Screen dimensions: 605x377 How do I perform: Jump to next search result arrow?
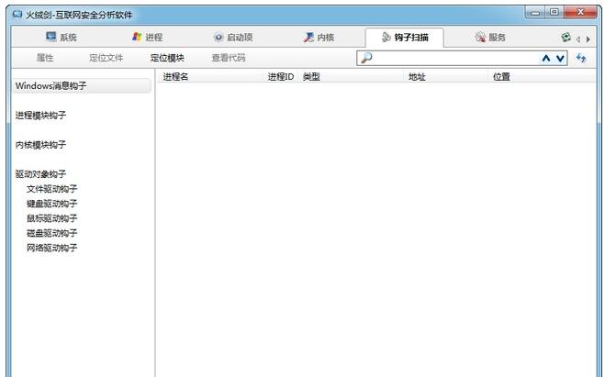(560, 58)
